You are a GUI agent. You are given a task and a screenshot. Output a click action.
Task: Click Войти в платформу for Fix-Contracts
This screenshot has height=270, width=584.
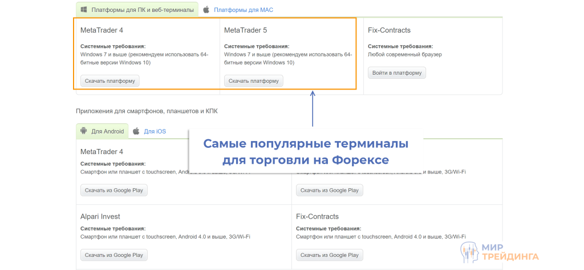[x=396, y=73]
